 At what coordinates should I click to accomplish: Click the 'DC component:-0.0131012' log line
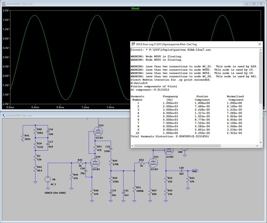point(150,90)
